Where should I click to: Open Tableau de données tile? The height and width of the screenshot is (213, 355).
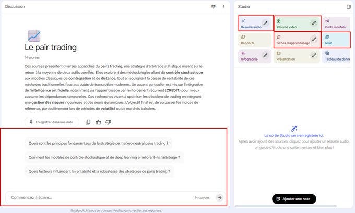[336, 56]
